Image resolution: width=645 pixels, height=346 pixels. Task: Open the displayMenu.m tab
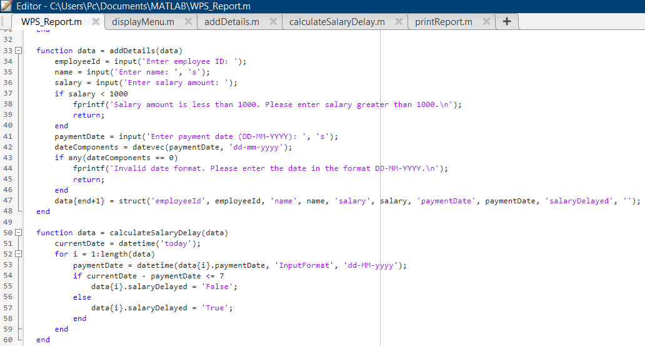(142, 22)
